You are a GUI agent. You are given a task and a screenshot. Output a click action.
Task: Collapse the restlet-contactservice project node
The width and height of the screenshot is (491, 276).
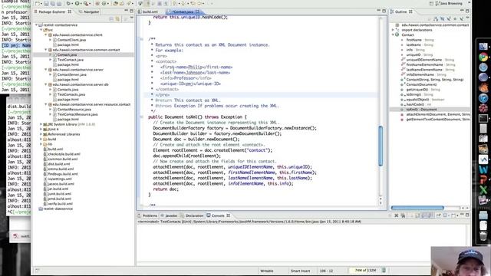[x=37, y=25]
